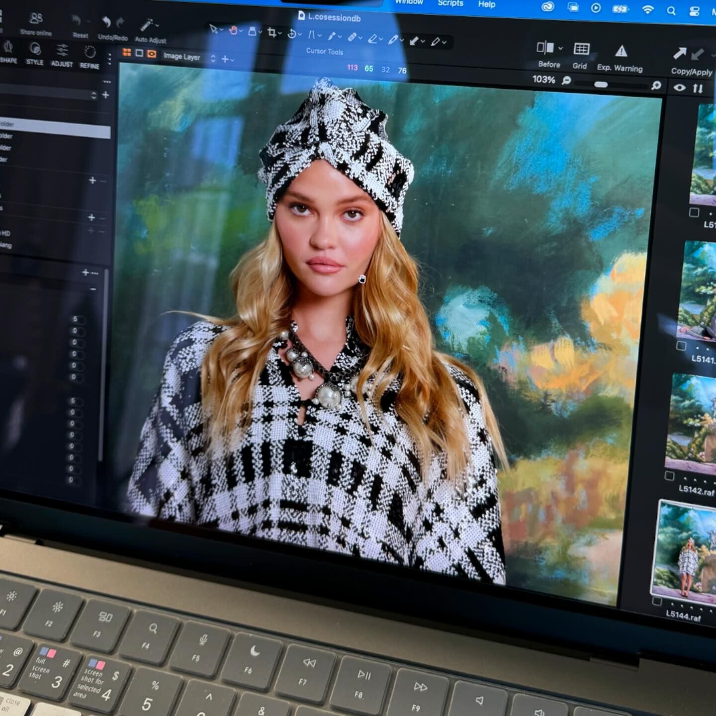This screenshot has width=716, height=716.
Task: Select the Erase Mask tool
Action: tap(372, 38)
